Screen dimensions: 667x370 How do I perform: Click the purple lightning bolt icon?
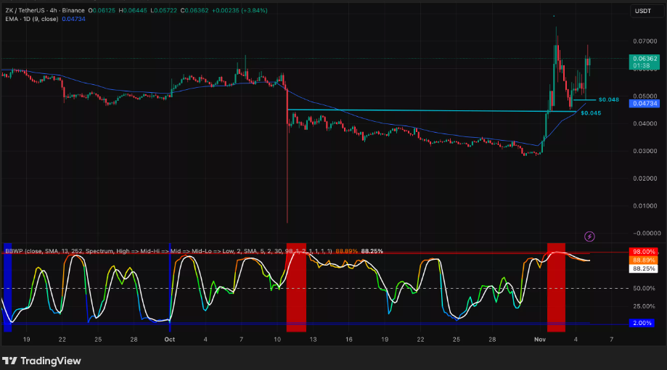(x=589, y=236)
